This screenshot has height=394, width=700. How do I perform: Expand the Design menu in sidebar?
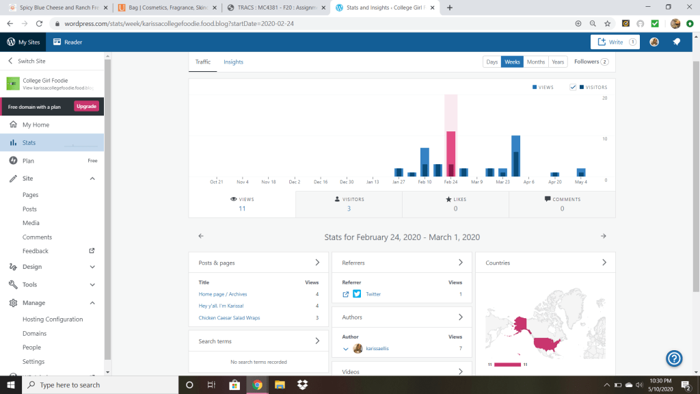point(92,267)
